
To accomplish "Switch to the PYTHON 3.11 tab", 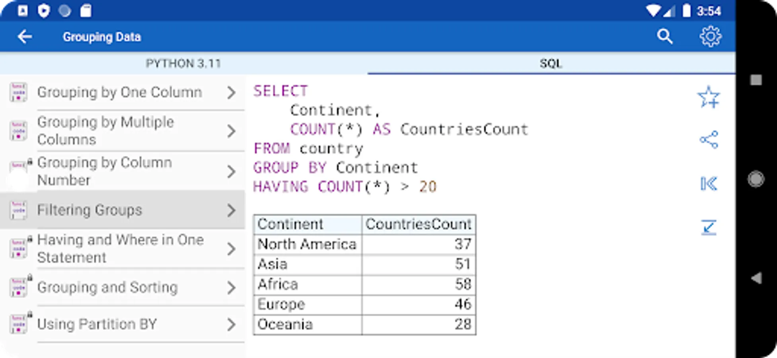I will point(183,63).
